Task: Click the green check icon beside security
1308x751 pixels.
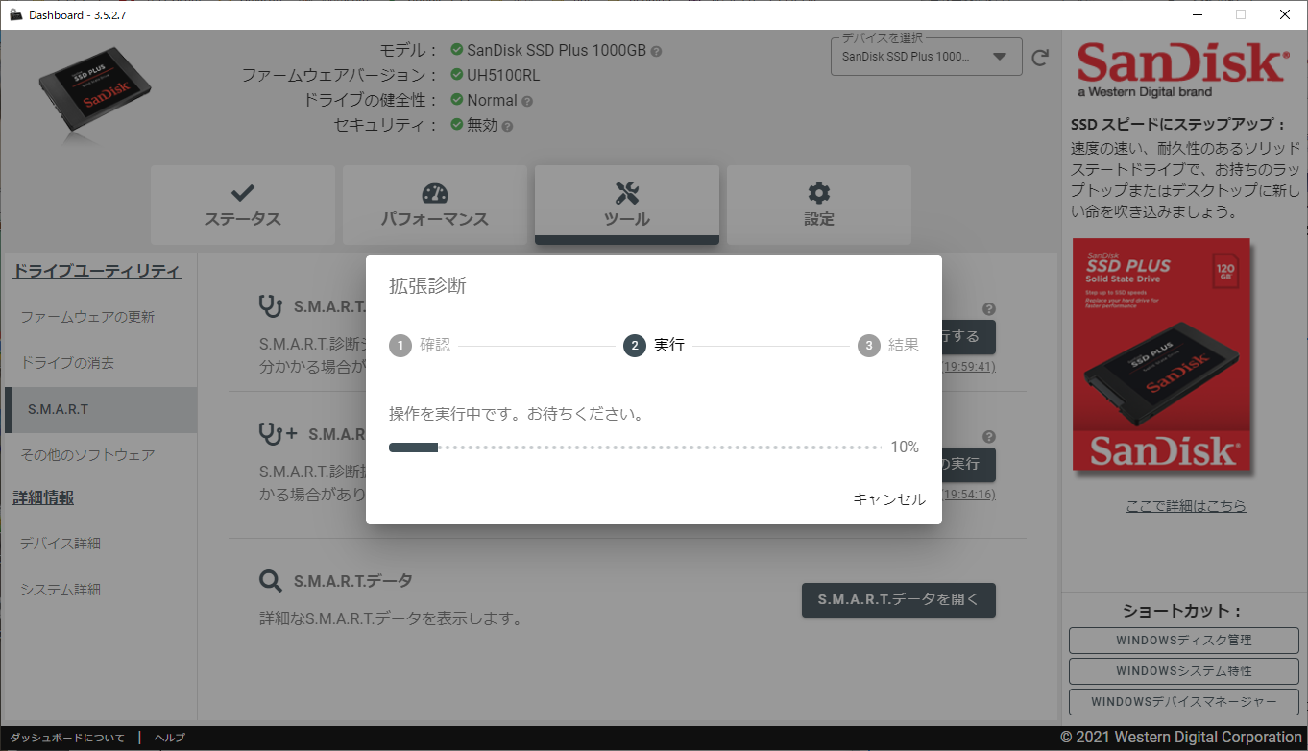Action: point(457,124)
